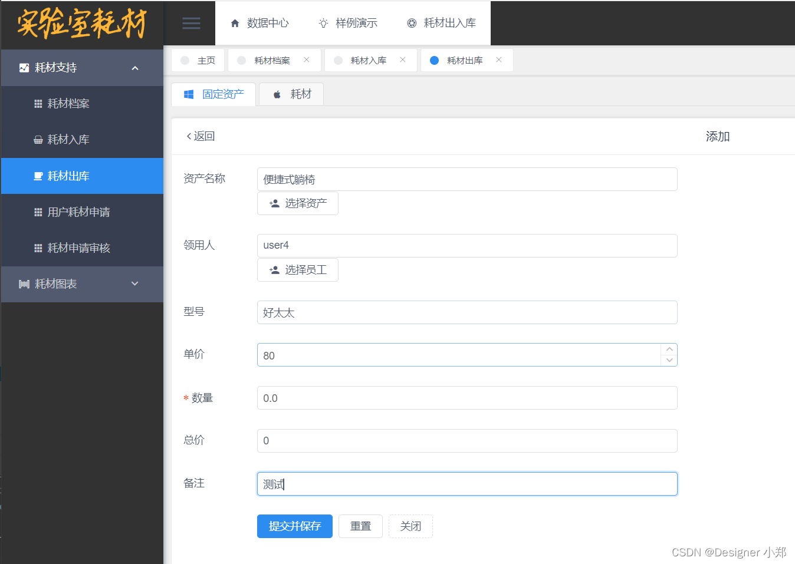795x564 pixels.
Task: Click the 关闭 button
Action: (410, 526)
